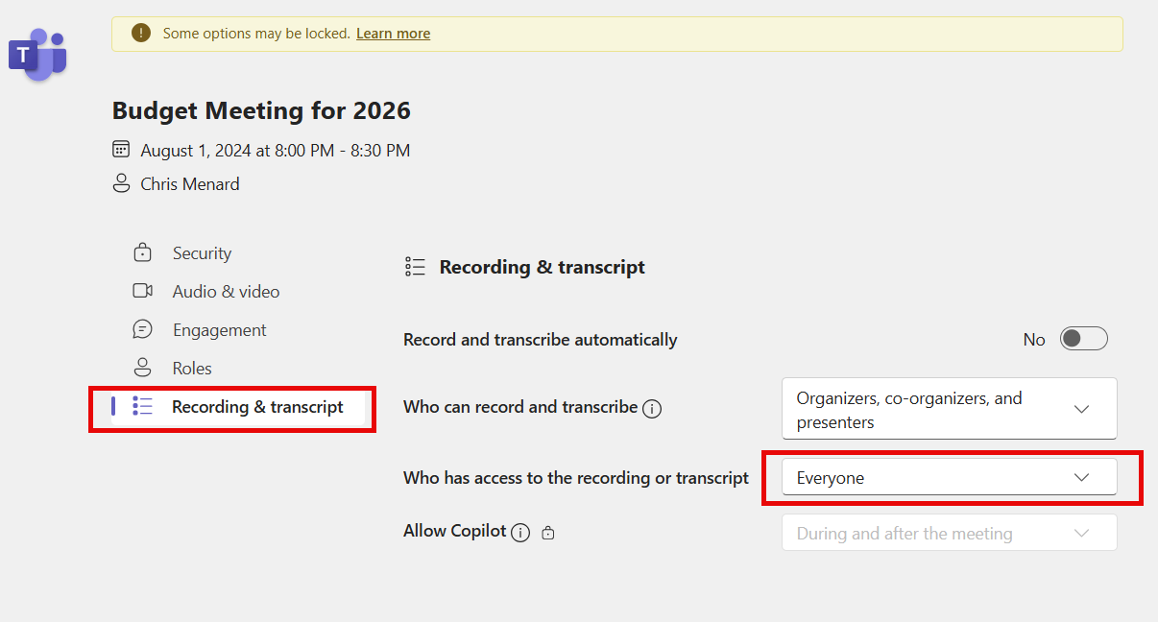
Task: Click the Microsoft Teams logo
Action: click(x=36, y=55)
